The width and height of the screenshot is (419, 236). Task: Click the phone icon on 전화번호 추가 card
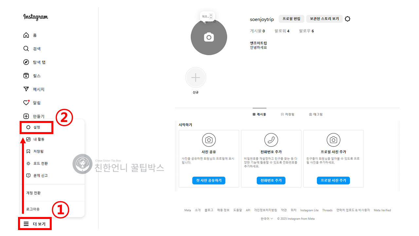tap(271, 140)
